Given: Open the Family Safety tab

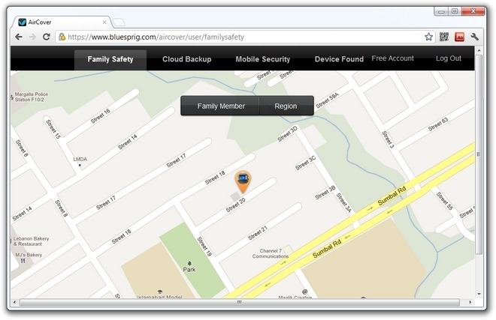Looking at the screenshot, I should point(110,59).
